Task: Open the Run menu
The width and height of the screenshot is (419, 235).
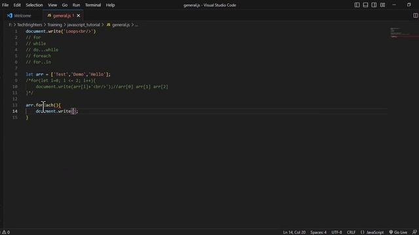Action: [76, 5]
